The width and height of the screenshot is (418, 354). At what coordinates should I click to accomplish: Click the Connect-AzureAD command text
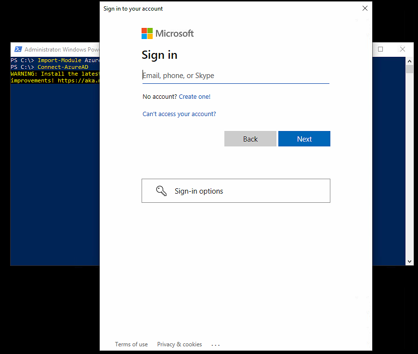[63, 67]
